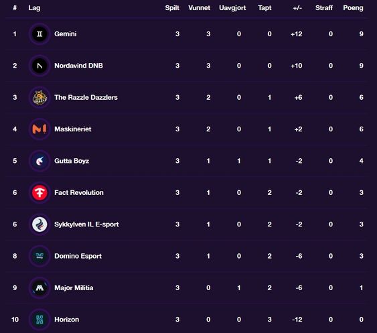Click the Nordavind DNB team logo
The width and height of the screenshot is (377, 333).
point(40,66)
